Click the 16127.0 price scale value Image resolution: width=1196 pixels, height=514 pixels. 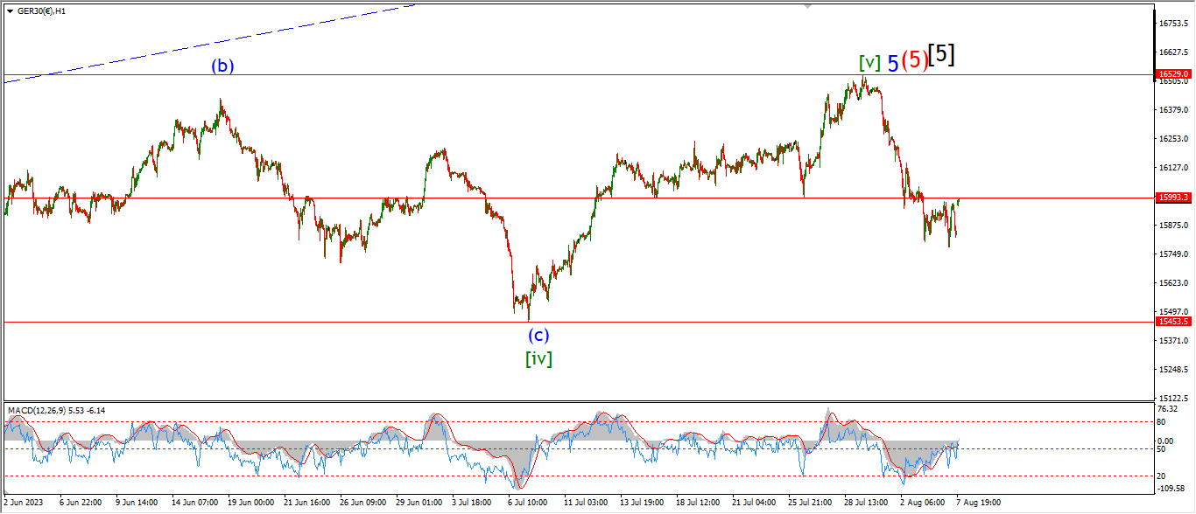click(1172, 167)
